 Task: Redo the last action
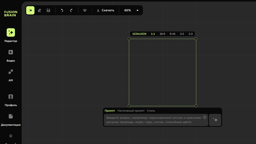71,10
